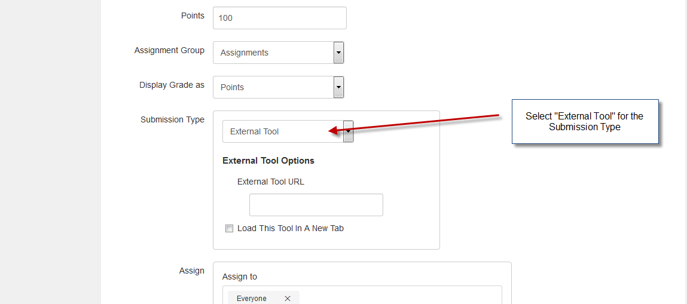Select the Everyone token in Assign to
This screenshot has height=304, width=687.
click(252, 298)
